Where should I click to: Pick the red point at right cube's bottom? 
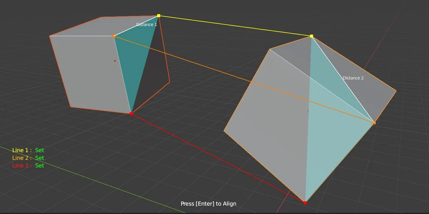pyautogui.click(x=305, y=203)
